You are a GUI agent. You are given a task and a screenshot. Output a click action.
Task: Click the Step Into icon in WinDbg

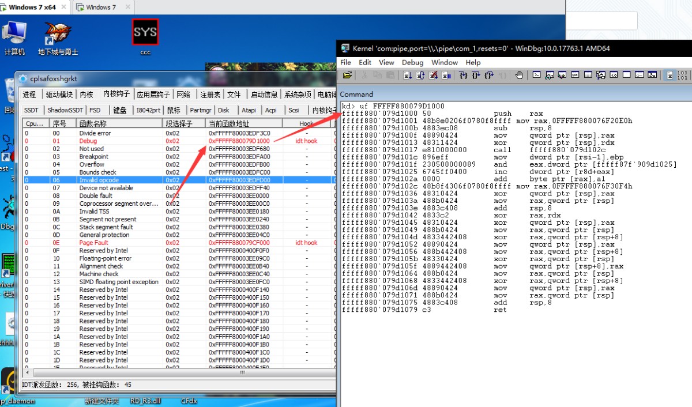(464, 75)
